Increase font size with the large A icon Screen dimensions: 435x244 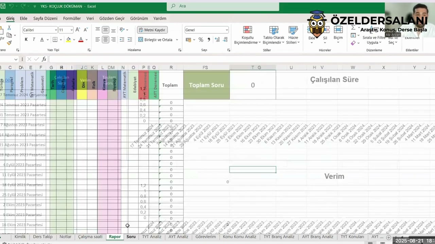click(x=78, y=30)
